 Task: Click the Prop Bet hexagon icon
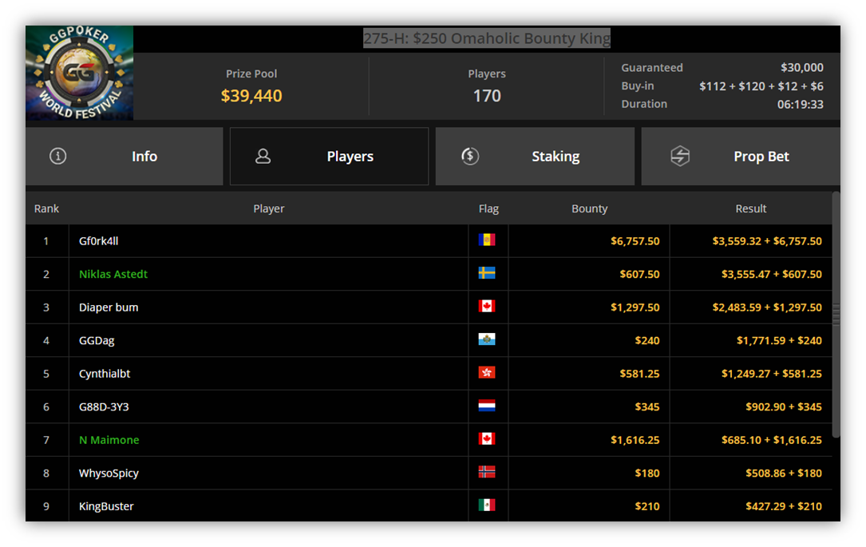pos(680,157)
